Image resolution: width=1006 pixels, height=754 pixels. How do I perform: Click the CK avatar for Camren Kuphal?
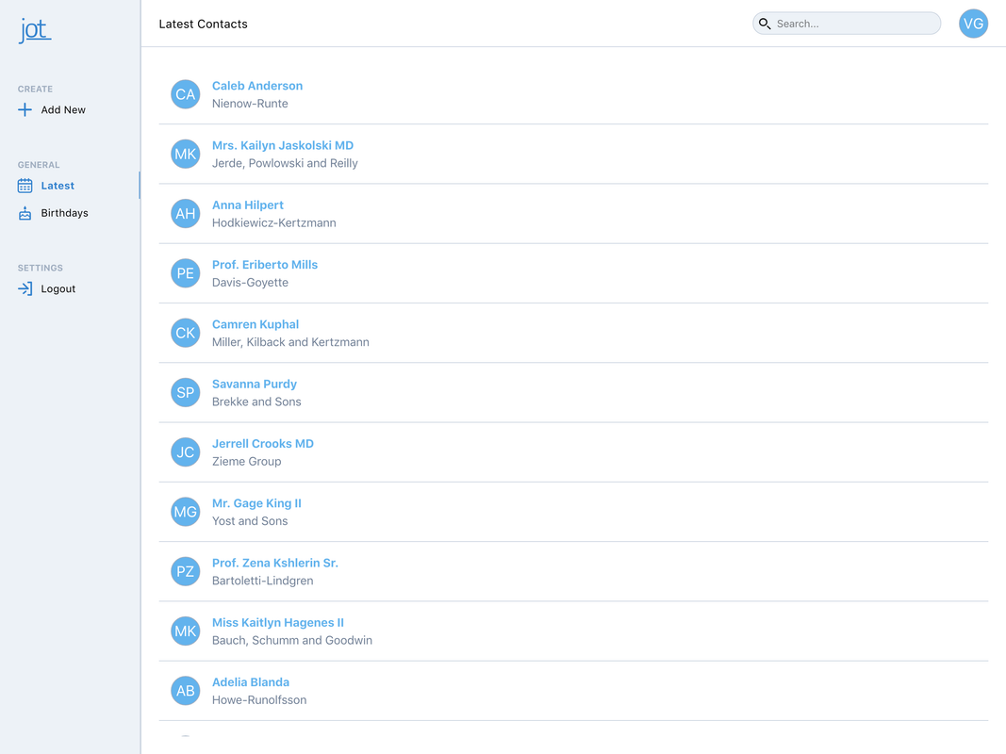[186, 333]
